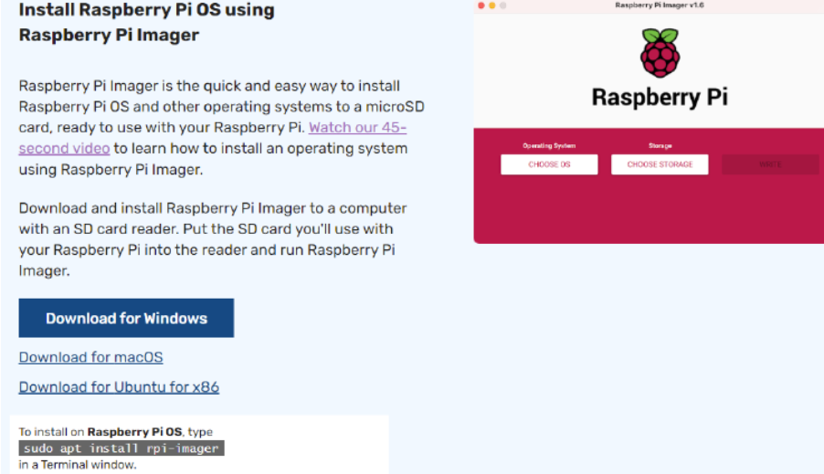The width and height of the screenshot is (824, 474).
Task: Click the sudo apt install rpi-imager command
Action: [x=121, y=448]
